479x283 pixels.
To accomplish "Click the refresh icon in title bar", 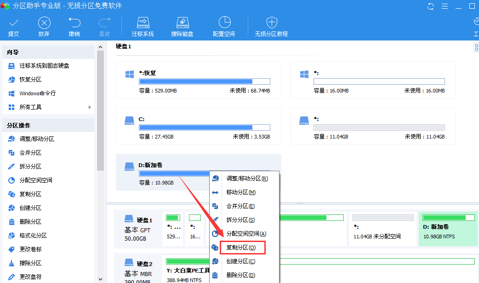I will (431, 6).
